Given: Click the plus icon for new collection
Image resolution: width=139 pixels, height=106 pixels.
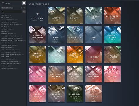Looking at the screenshot, I should (38, 14).
